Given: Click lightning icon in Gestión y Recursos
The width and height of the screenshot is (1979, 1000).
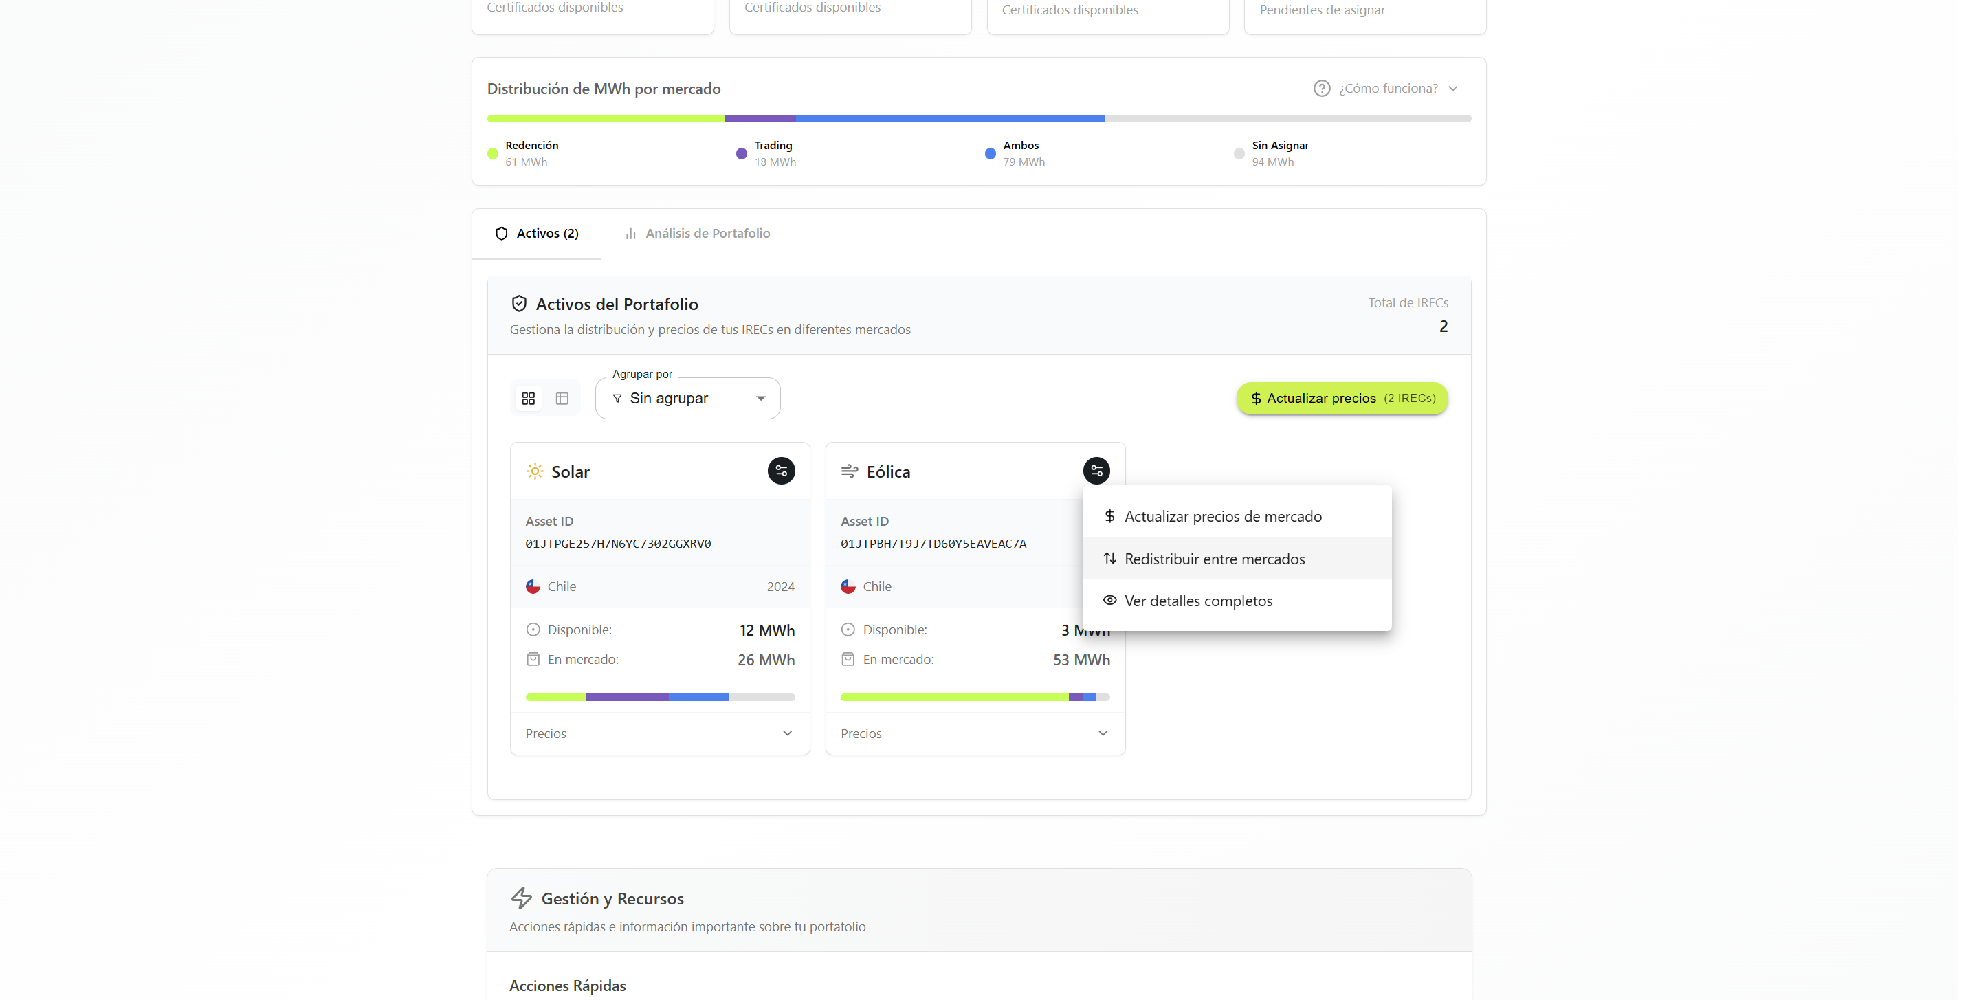Looking at the screenshot, I should point(522,898).
